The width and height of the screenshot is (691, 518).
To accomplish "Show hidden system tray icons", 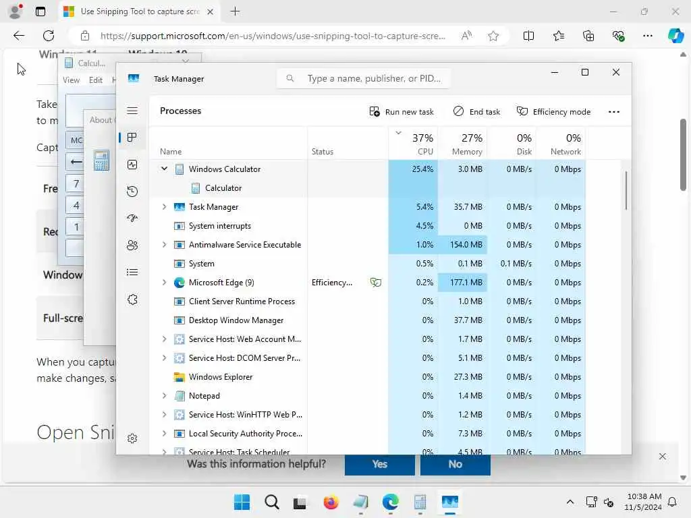I will (x=570, y=502).
